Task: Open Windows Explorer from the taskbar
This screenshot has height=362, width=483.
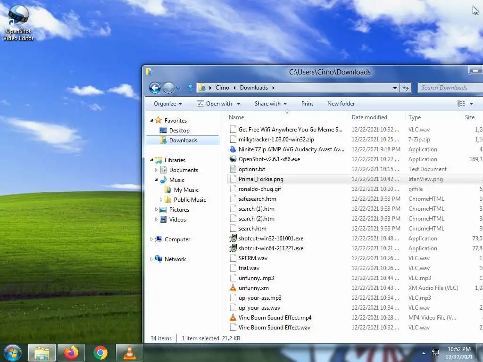Action: (42, 353)
